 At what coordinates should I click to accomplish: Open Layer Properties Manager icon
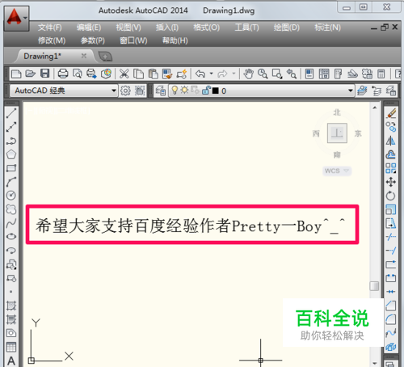(x=161, y=91)
